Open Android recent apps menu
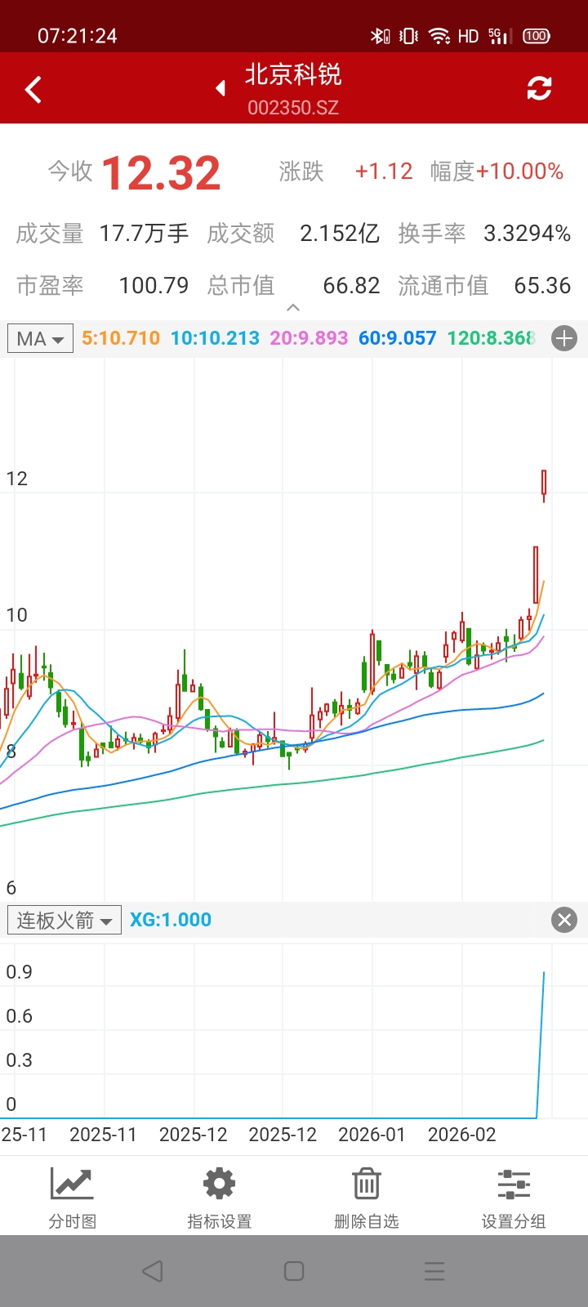Image resolution: width=588 pixels, height=1307 pixels. point(434,1271)
